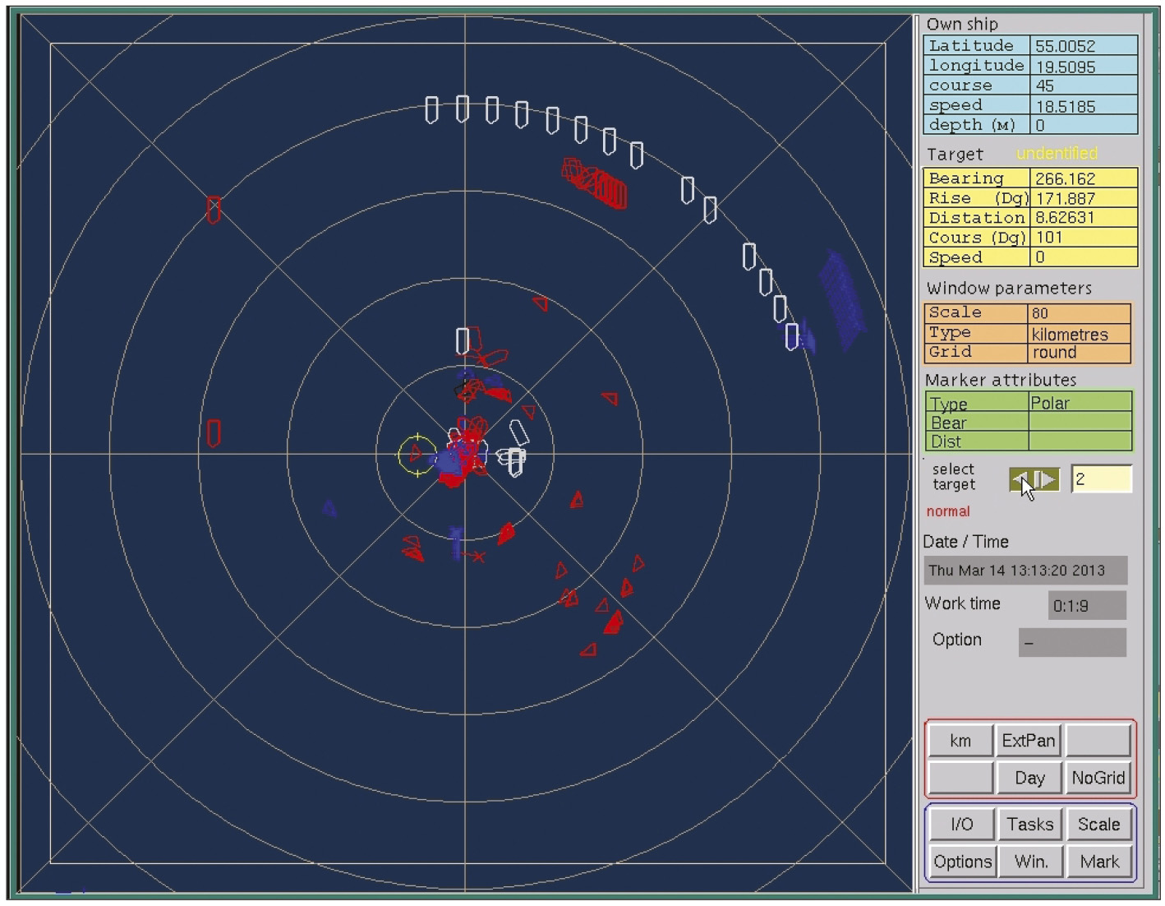Screen dimensions: 1165x906
Task: Click the Cours (Dg) value 101
Action: 1084,238
